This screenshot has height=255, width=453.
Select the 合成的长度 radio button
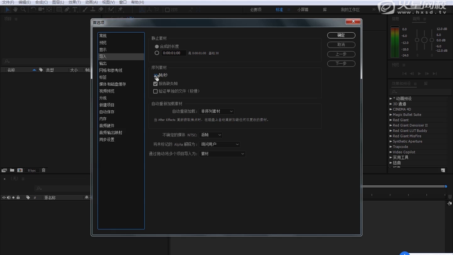point(157,46)
